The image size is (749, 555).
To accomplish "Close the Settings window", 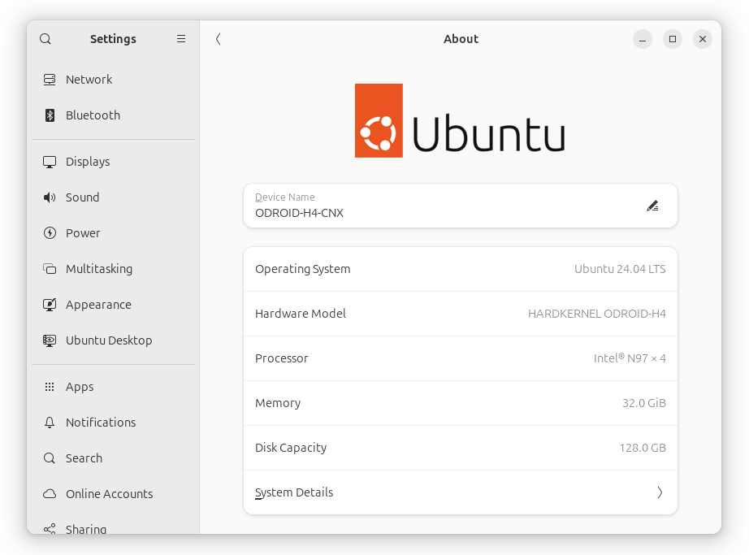I will tap(703, 39).
